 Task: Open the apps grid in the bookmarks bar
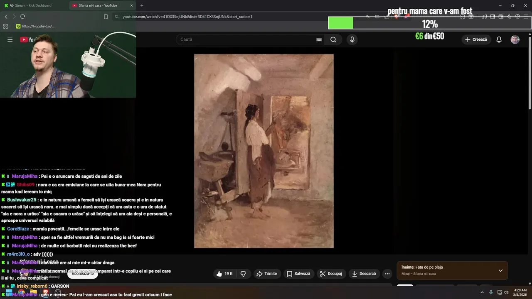click(5, 26)
